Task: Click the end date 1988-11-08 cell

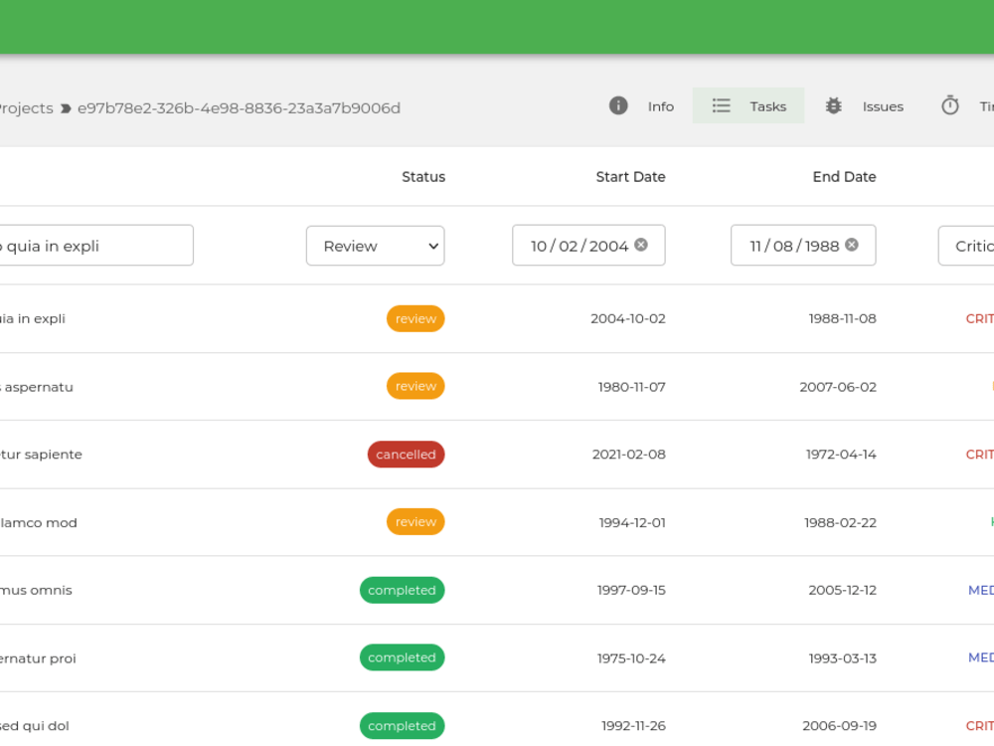Action: point(843,319)
